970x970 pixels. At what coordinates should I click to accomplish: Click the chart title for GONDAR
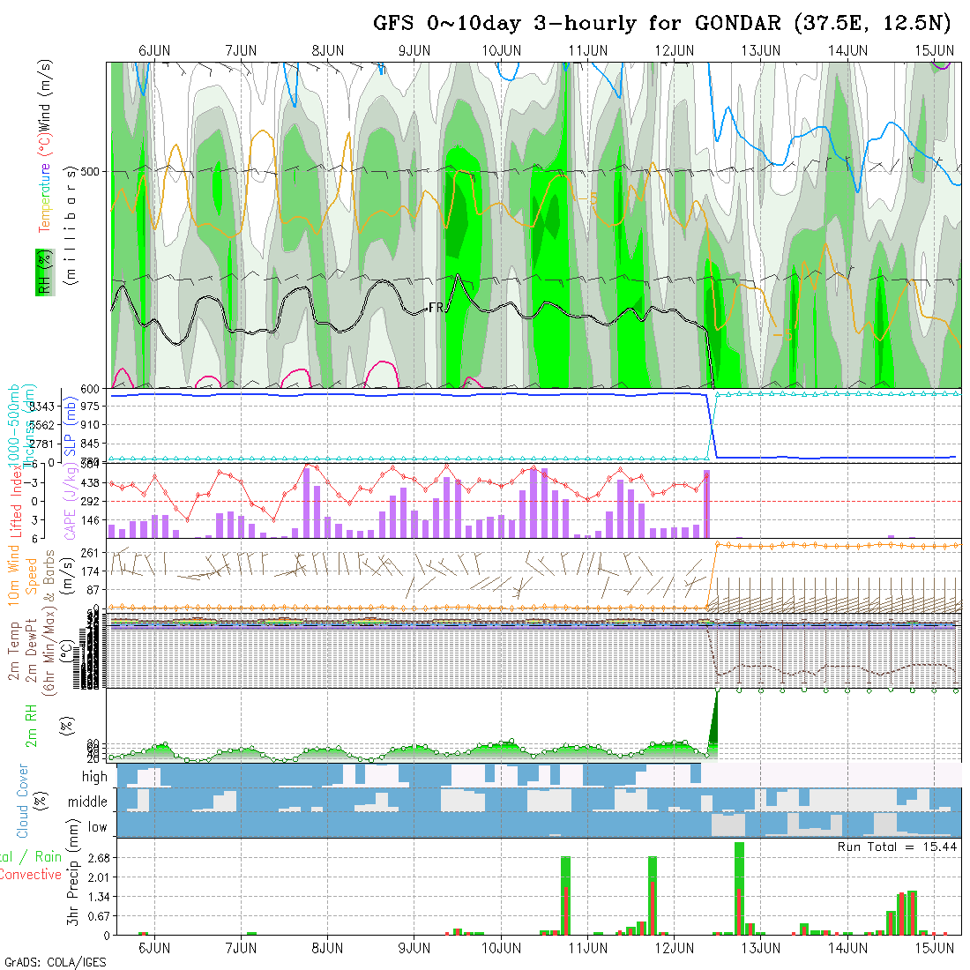[667, 23]
